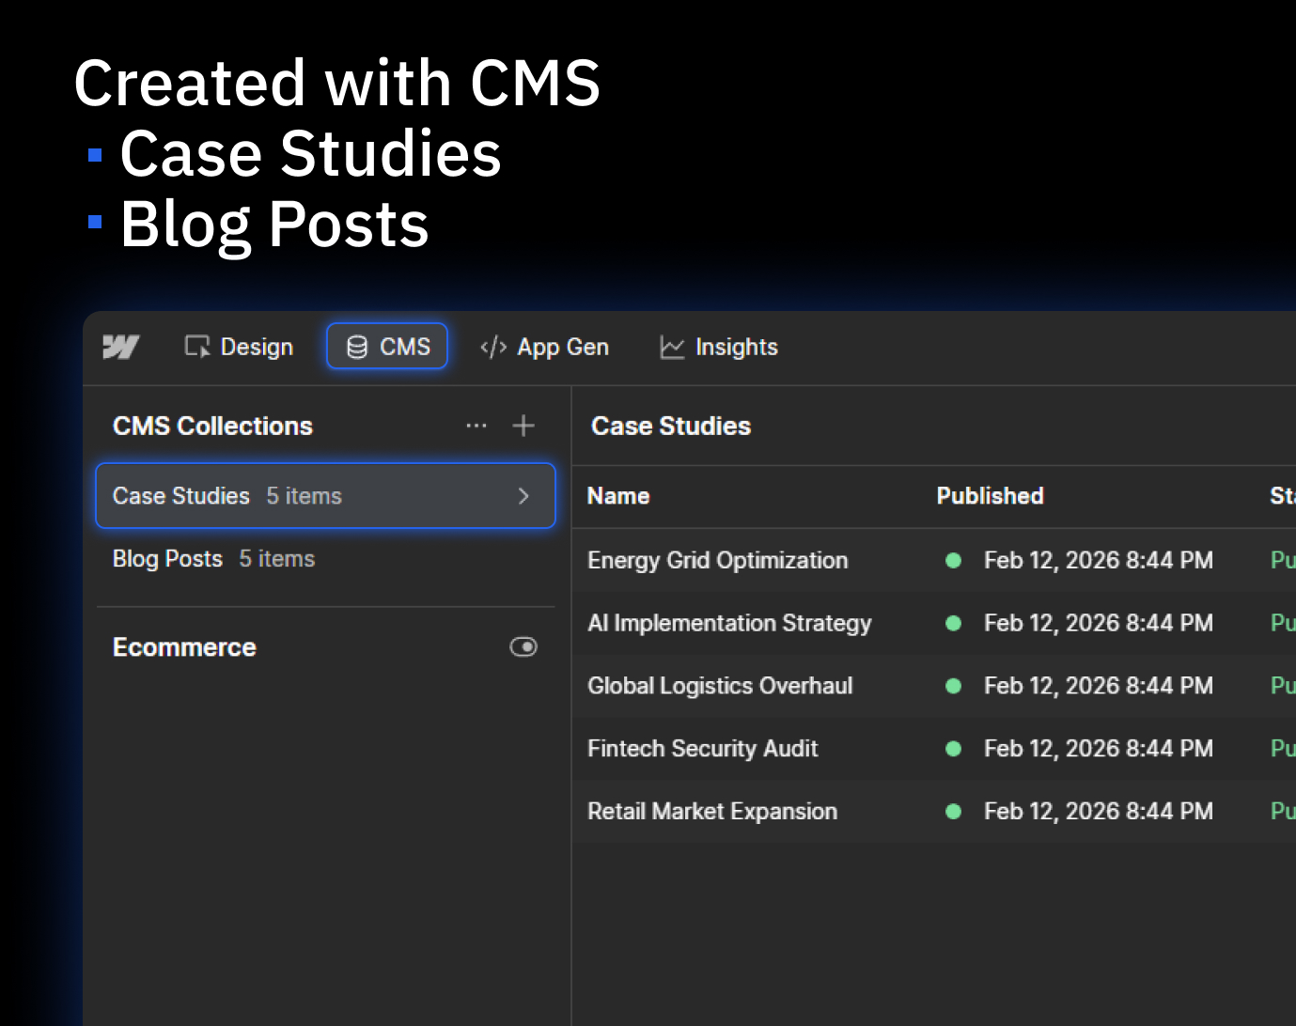Create a new collection with the plus icon
Image resolution: width=1296 pixels, height=1026 pixels.
523,426
